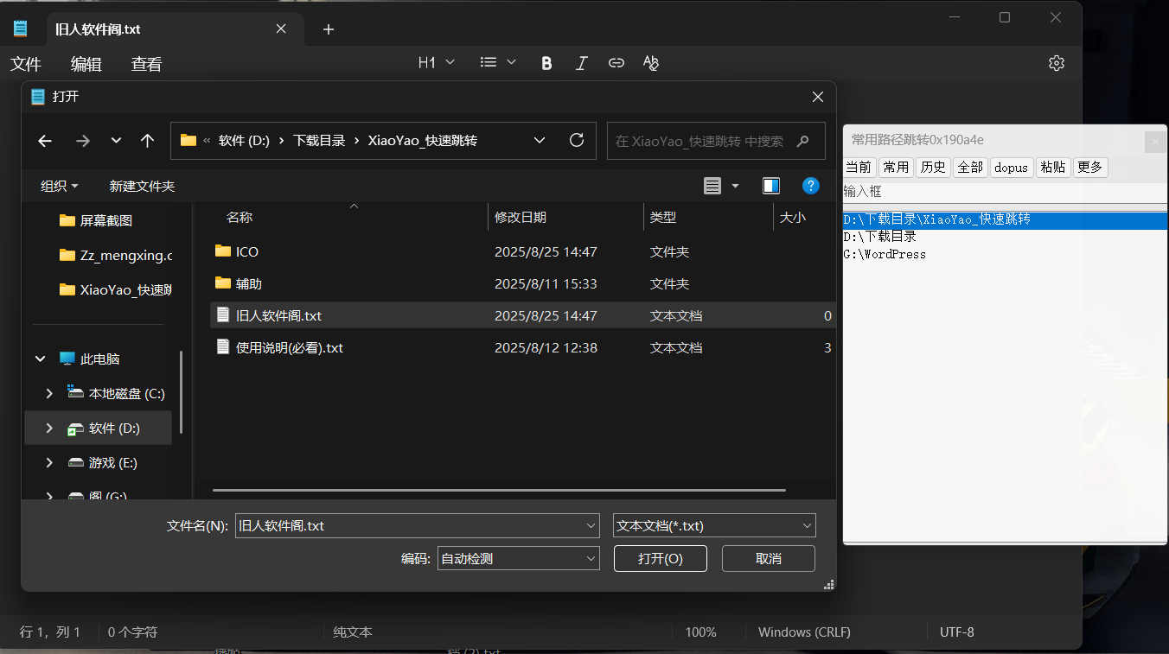The image size is (1169, 654).
Task: Click the sidebar vertical scrollbar
Action: pyautogui.click(x=181, y=391)
